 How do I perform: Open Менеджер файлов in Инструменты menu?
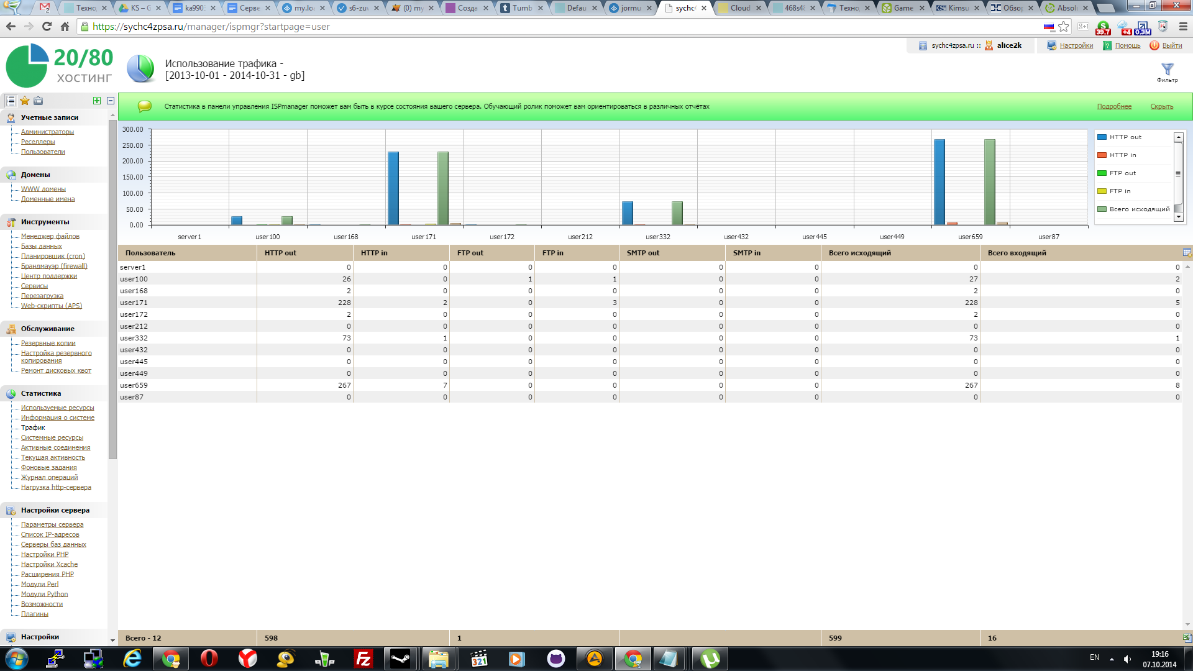[50, 236]
